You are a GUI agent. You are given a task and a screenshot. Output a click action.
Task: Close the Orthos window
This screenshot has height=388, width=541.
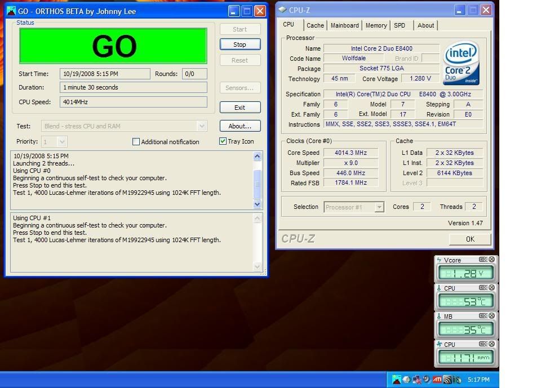pyautogui.click(x=260, y=11)
